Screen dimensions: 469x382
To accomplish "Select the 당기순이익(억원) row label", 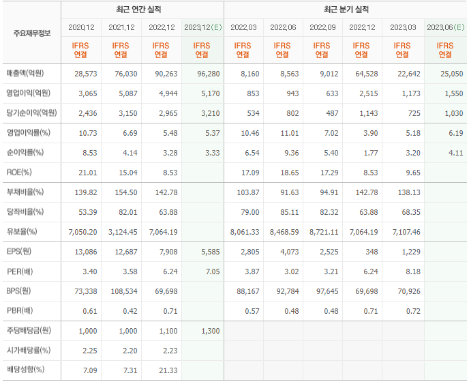I will point(32,113).
